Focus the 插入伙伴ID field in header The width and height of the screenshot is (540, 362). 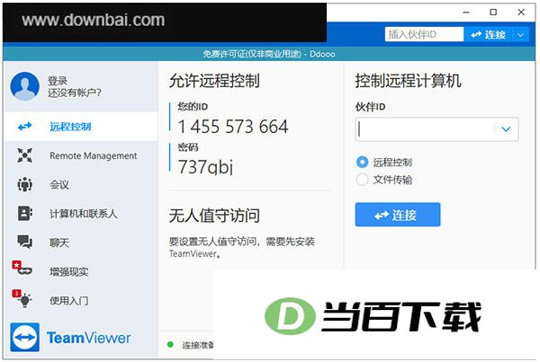point(424,34)
